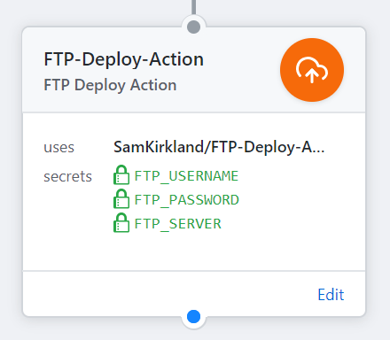The width and height of the screenshot is (390, 340).
Task: Click the gray input connector dot on top
Action: [193, 27]
